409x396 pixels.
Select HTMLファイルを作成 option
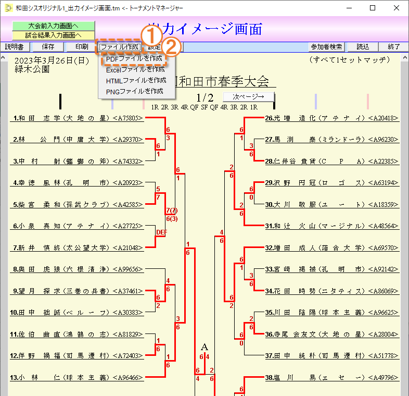136,80
